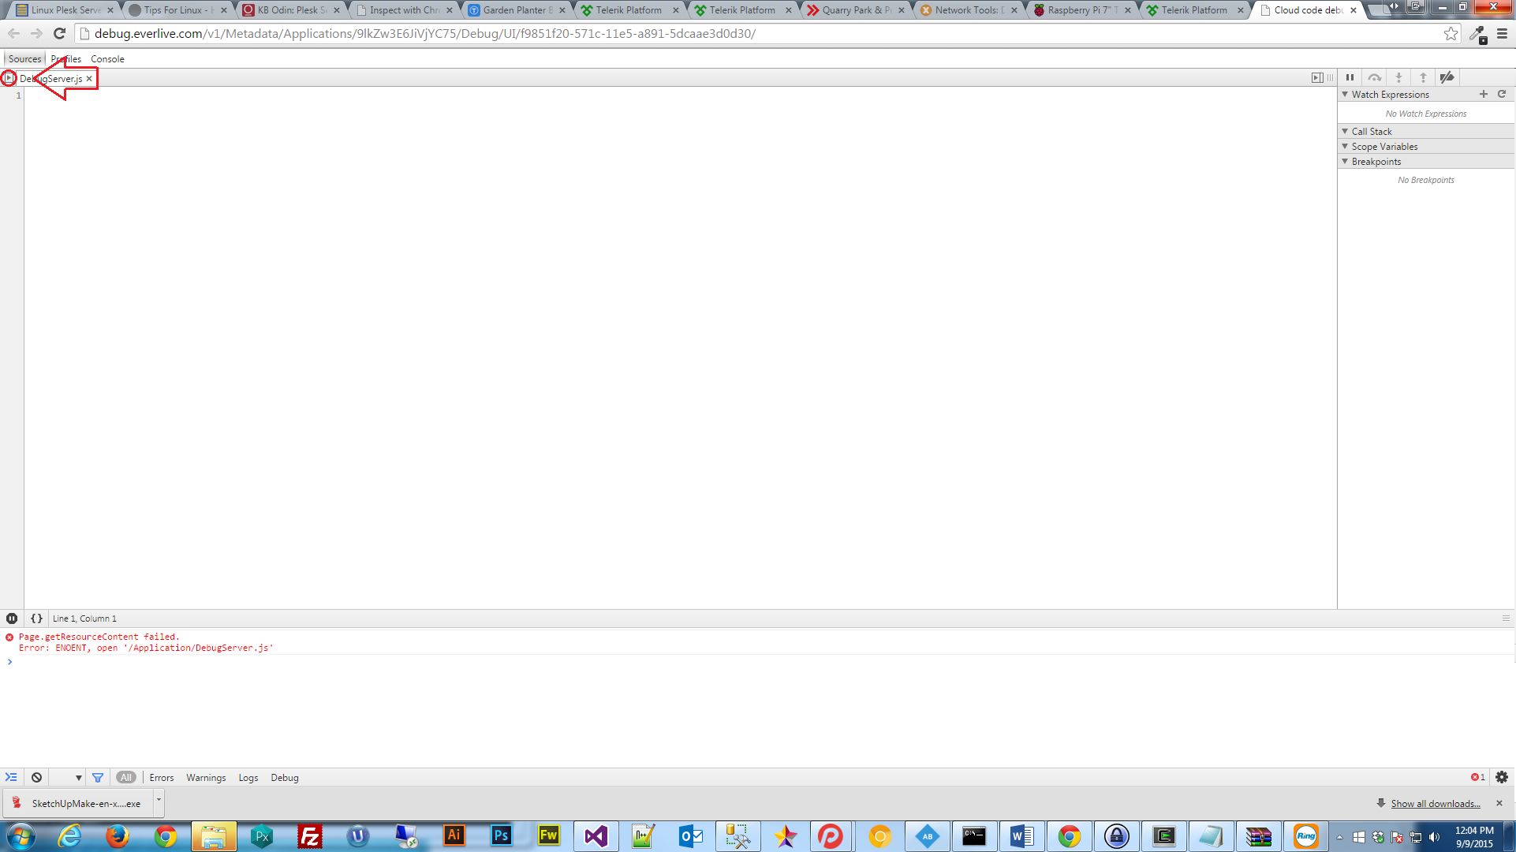Viewport: 1516px width, 852px height.
Task: Toggle pause on exceptions in status bar
Action: point(12,618)
